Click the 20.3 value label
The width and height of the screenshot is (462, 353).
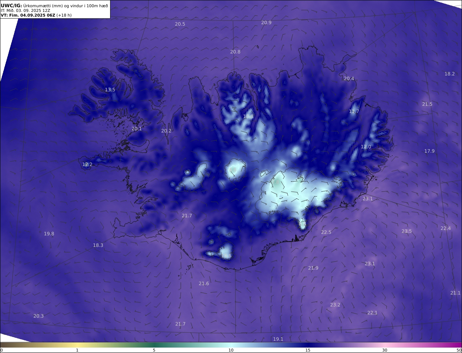39,316
